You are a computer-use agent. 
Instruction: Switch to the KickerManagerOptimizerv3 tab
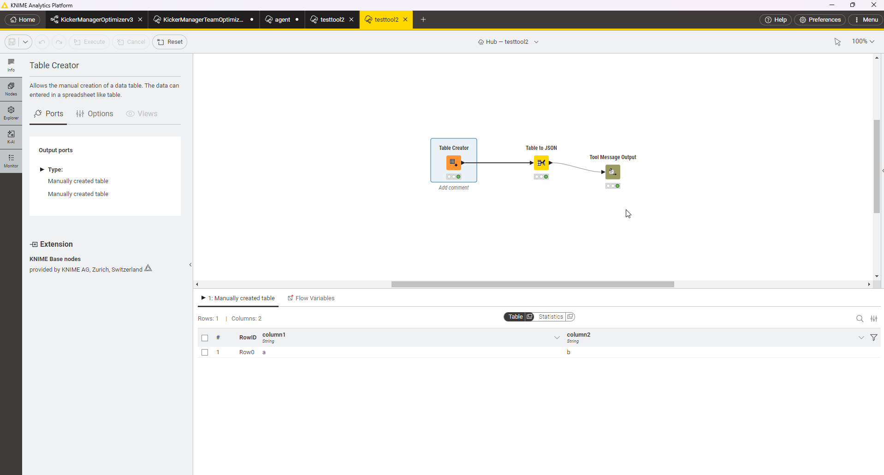(96, 20)
